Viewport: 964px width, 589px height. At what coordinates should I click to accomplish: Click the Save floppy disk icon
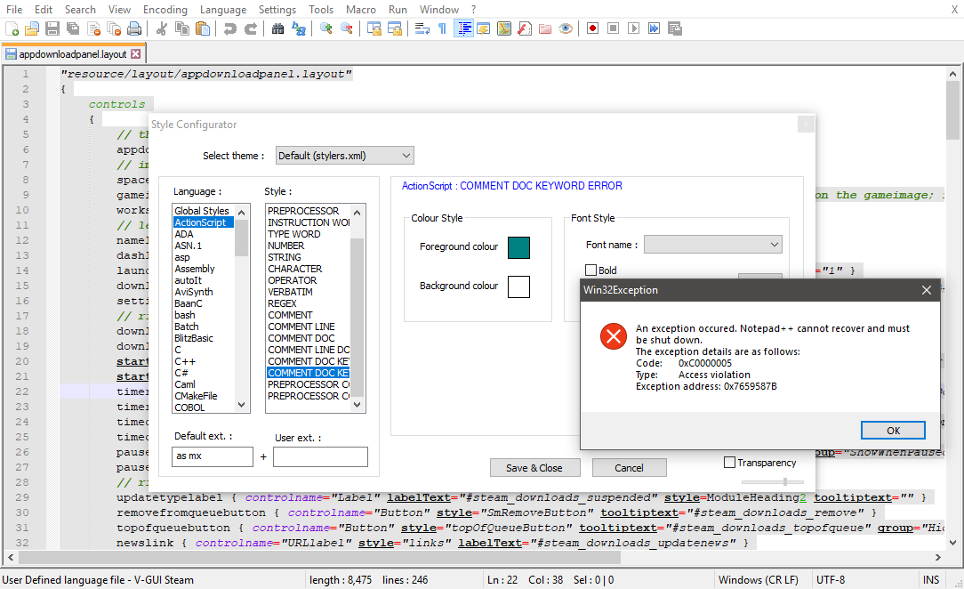coord(52,28)
